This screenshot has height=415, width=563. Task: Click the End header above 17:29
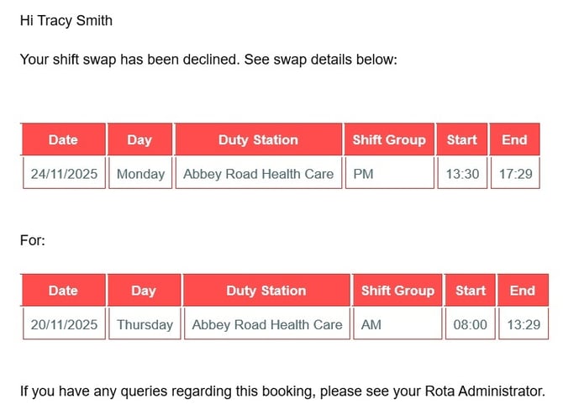pyautogui.click(x=514, y=139)
